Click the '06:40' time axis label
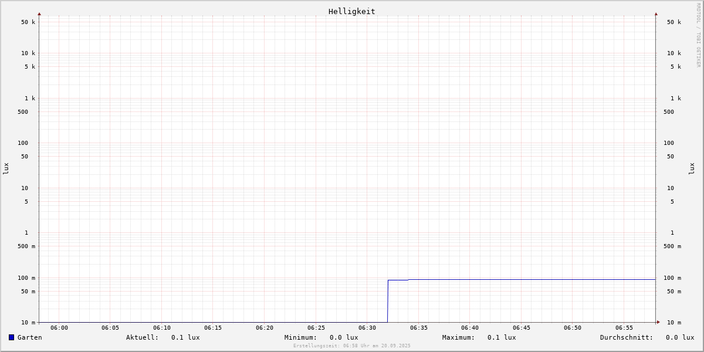Screen dimensions: 704x352 (x=470, y=328)
